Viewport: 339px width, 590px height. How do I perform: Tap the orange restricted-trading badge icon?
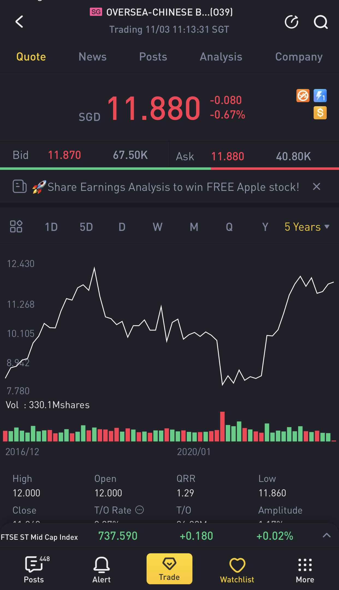(x=303, y=96)
